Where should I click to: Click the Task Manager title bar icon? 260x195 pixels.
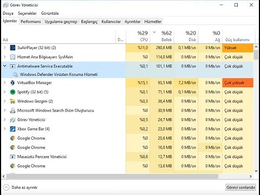[5, 5]
